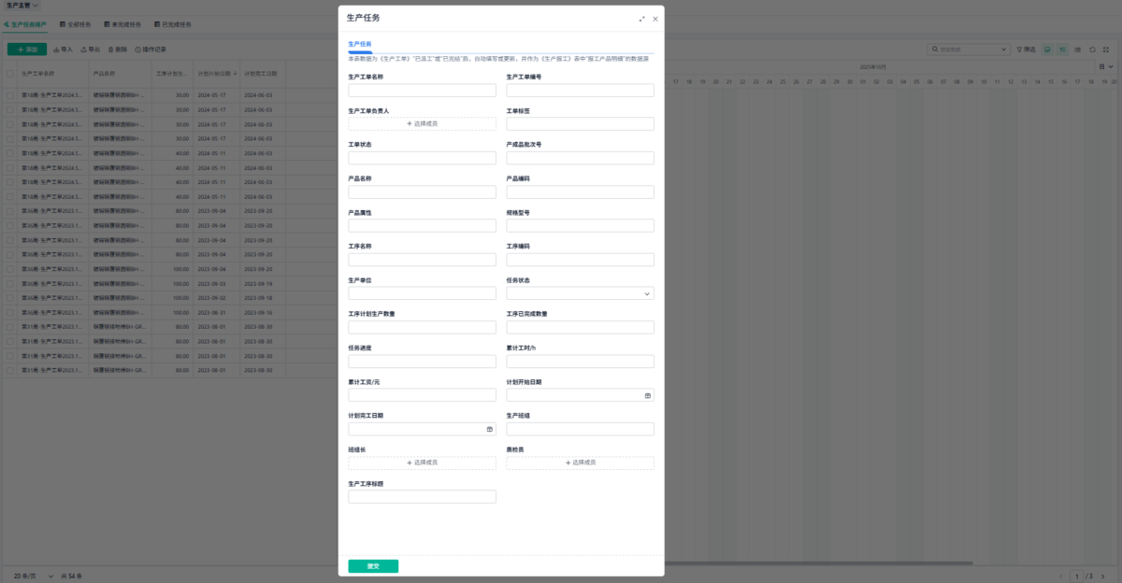1122x583 pixels.
Task: Toggle the second green Gantt layout icon
Action: tap(1063, 49)
